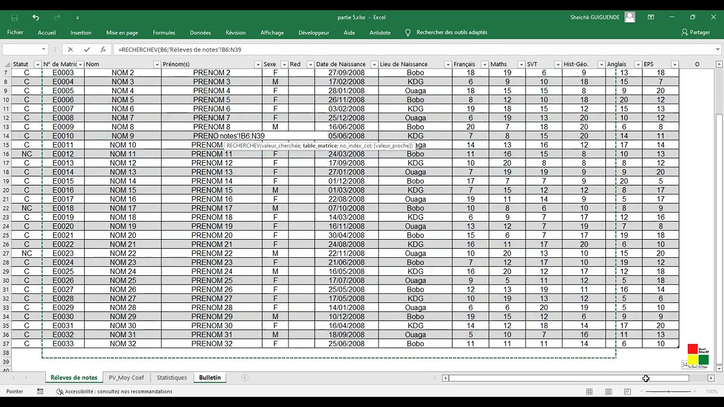Switch to Page Layout view icon
This screenshot has height=407, width=724.
click(609, 391)
